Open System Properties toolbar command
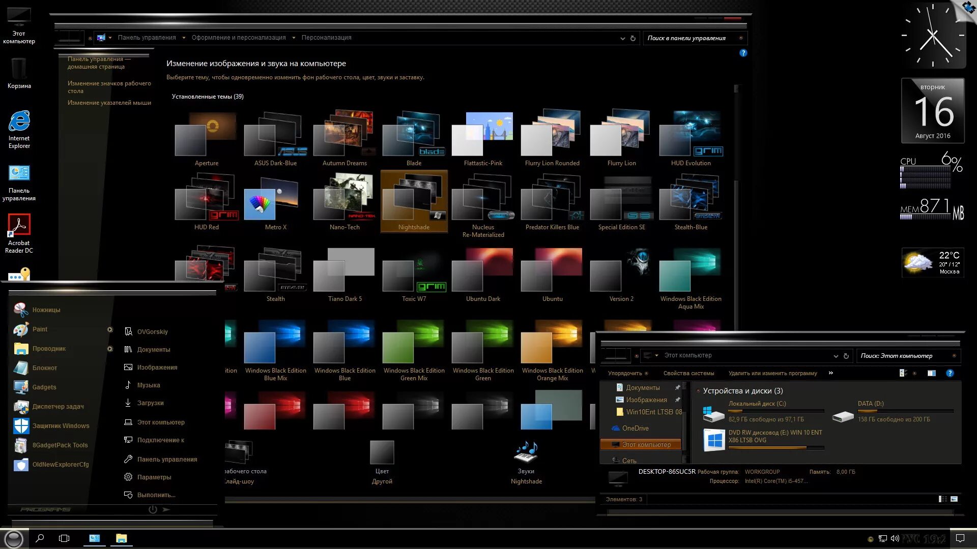Image resolution: width=977 pixels, height=549 pixels. pos(688,373)
